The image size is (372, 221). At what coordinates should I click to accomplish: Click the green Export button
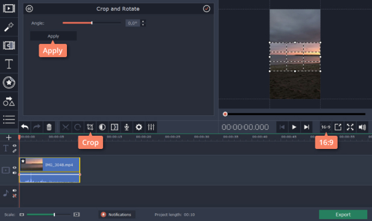(343, 214)
